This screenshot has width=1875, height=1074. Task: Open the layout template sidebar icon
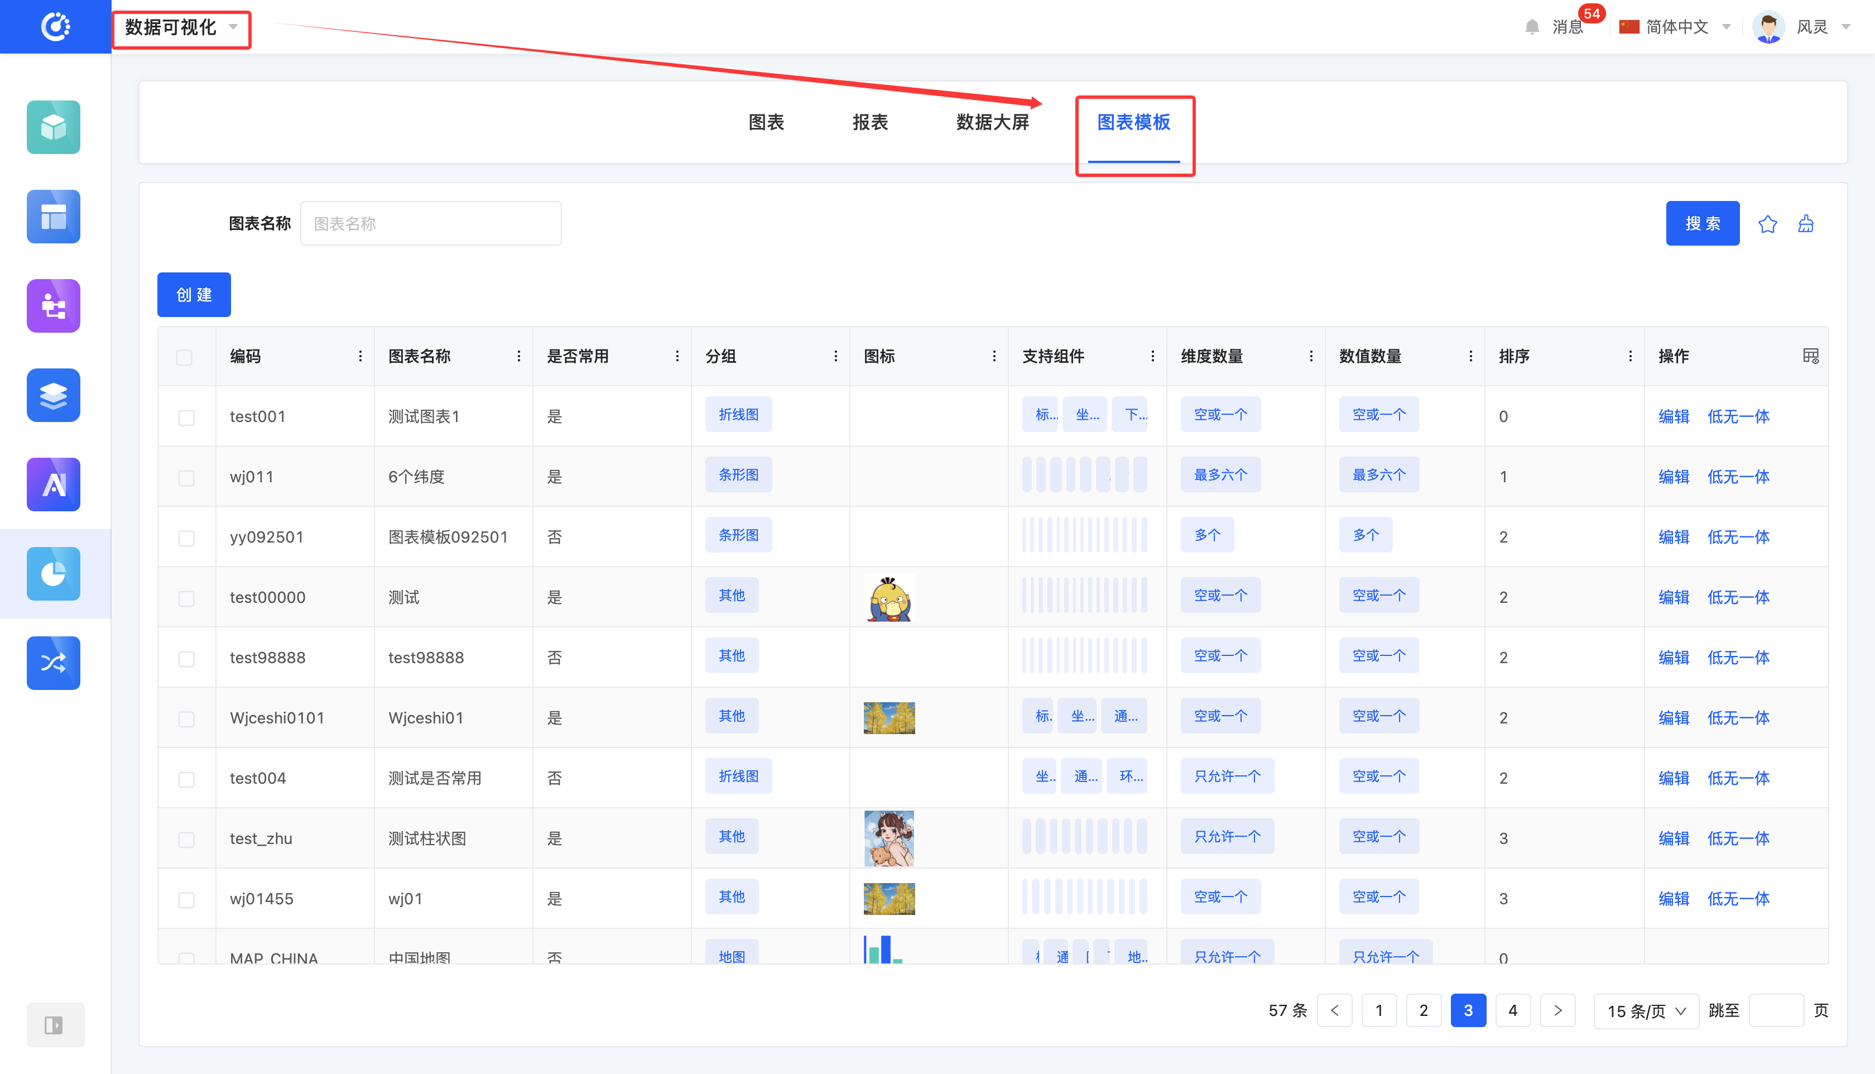tap(53, 216)
